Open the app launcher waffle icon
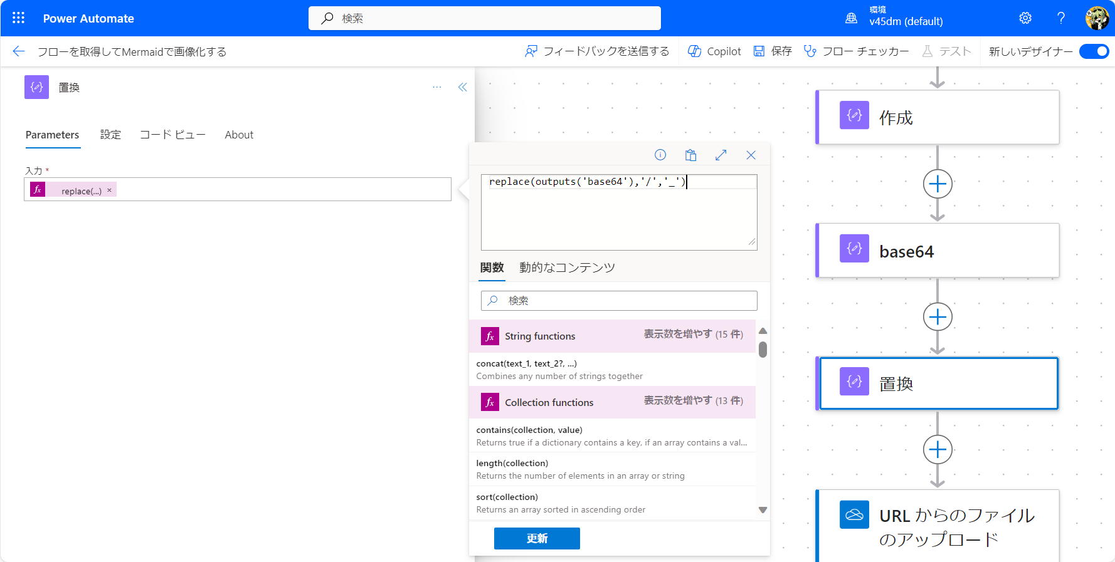The image size is (1115, 562). pos(19,18)
